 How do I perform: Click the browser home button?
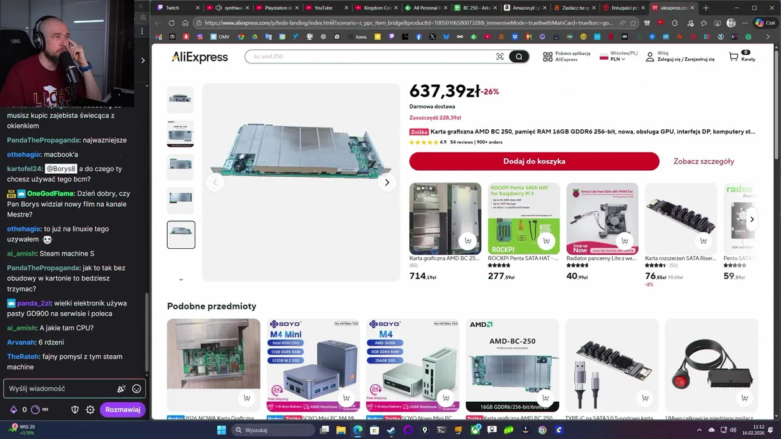185,23
